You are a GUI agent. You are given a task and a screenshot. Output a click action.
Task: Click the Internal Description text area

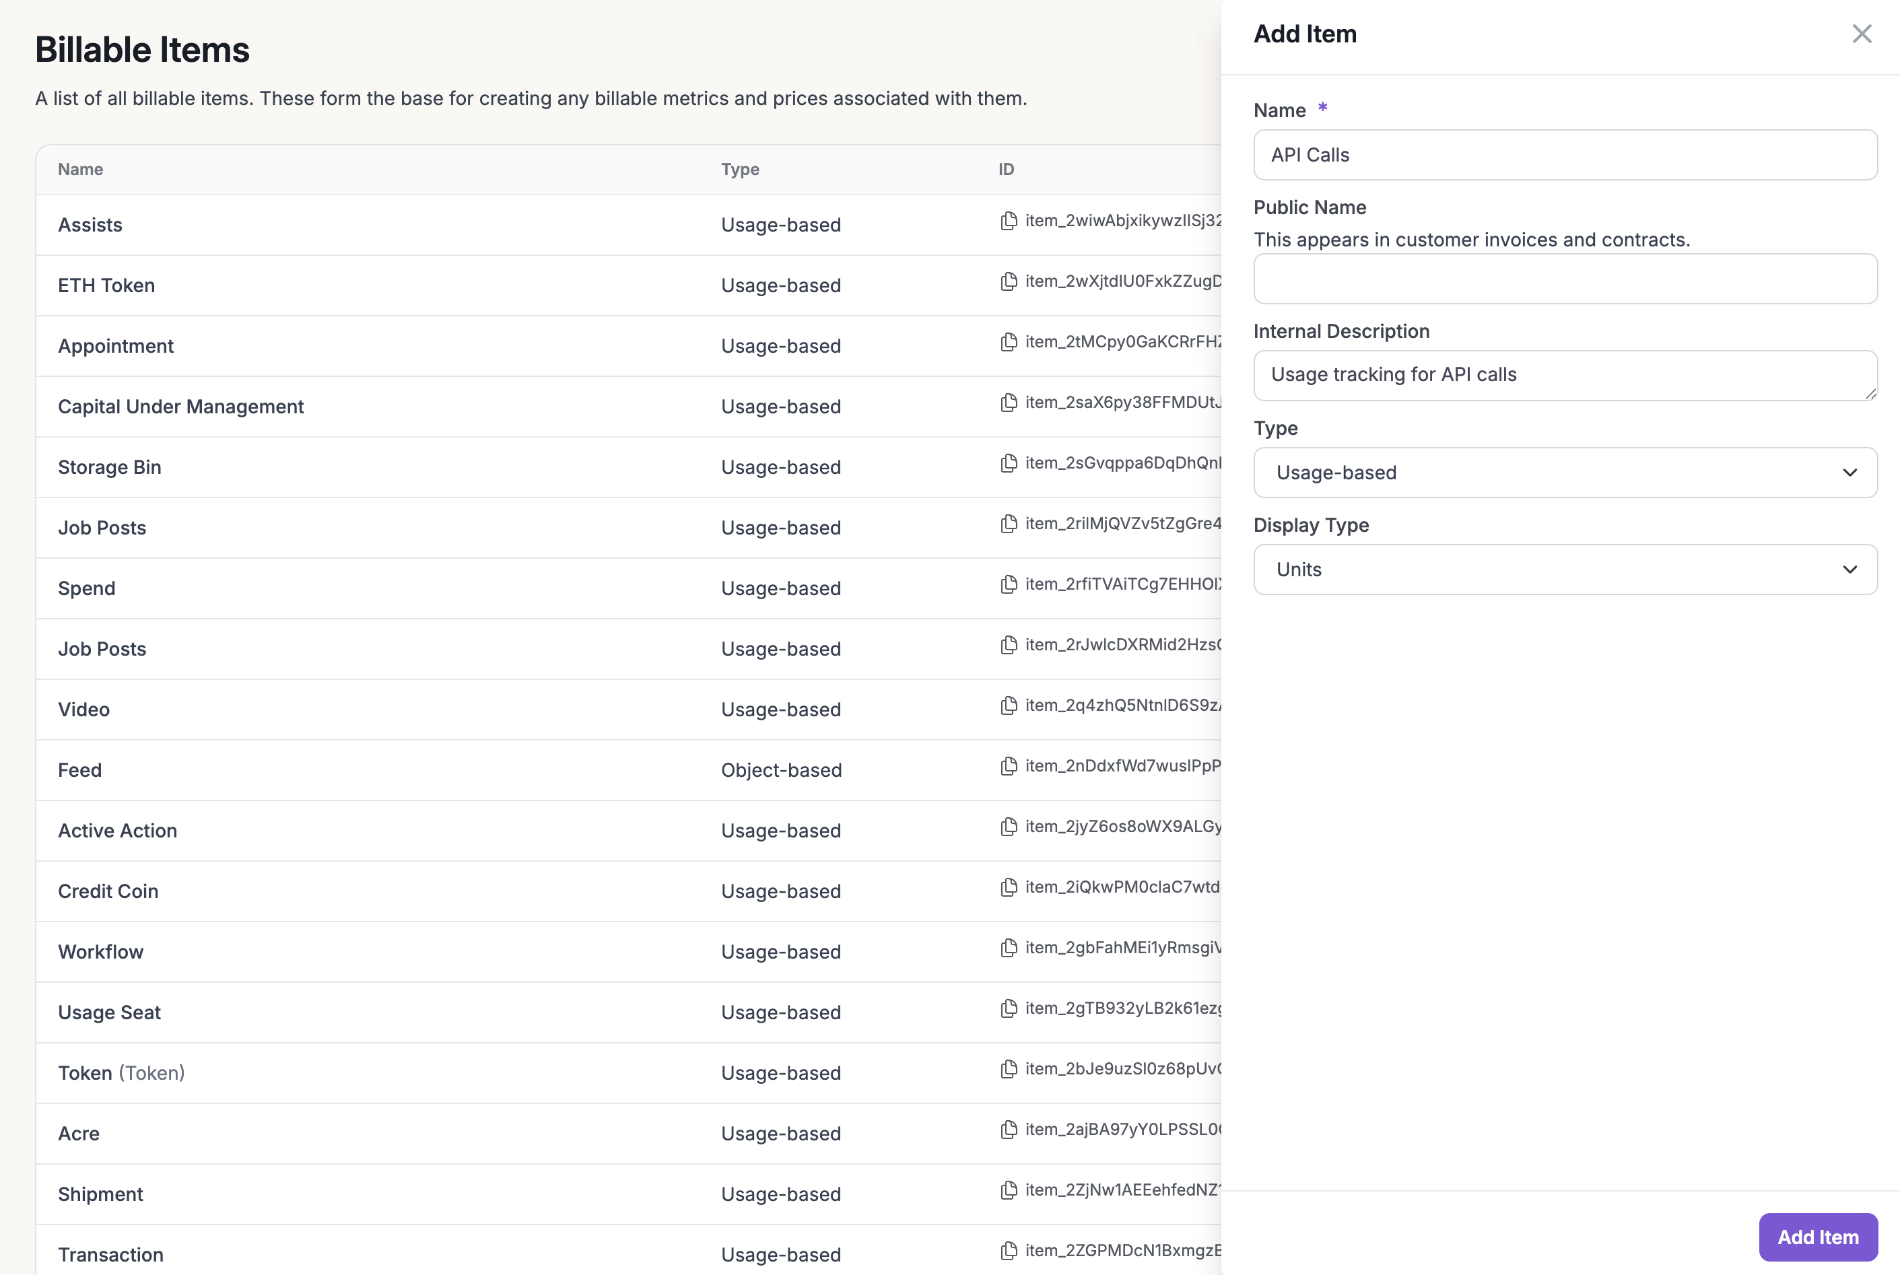tap(1564, 375)
